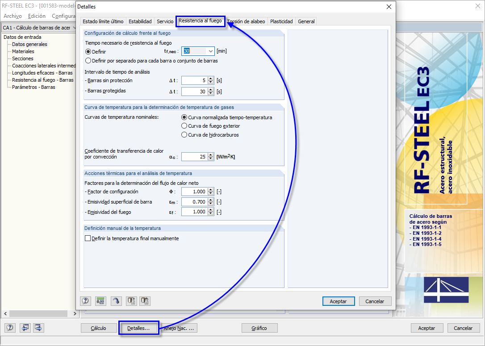Select 'Datos generales' in the tree

(x=29, y=44)
